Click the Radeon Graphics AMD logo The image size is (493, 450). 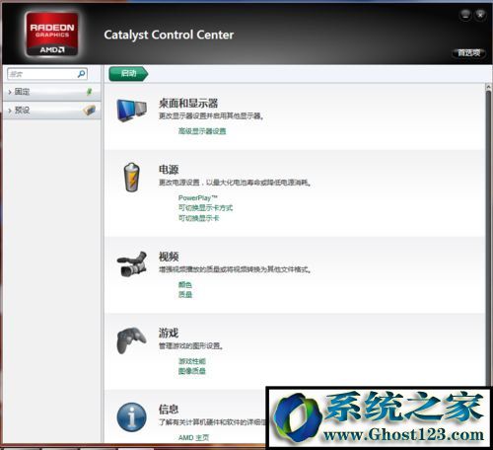point(52,35)
